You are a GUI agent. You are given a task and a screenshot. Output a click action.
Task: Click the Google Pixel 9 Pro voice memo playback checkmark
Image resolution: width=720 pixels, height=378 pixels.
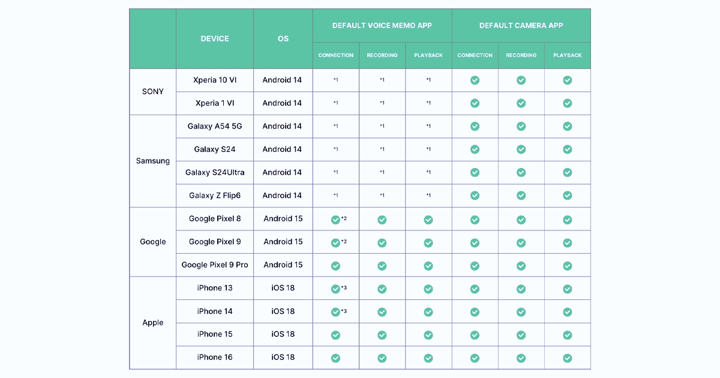(x=428, y=266)
